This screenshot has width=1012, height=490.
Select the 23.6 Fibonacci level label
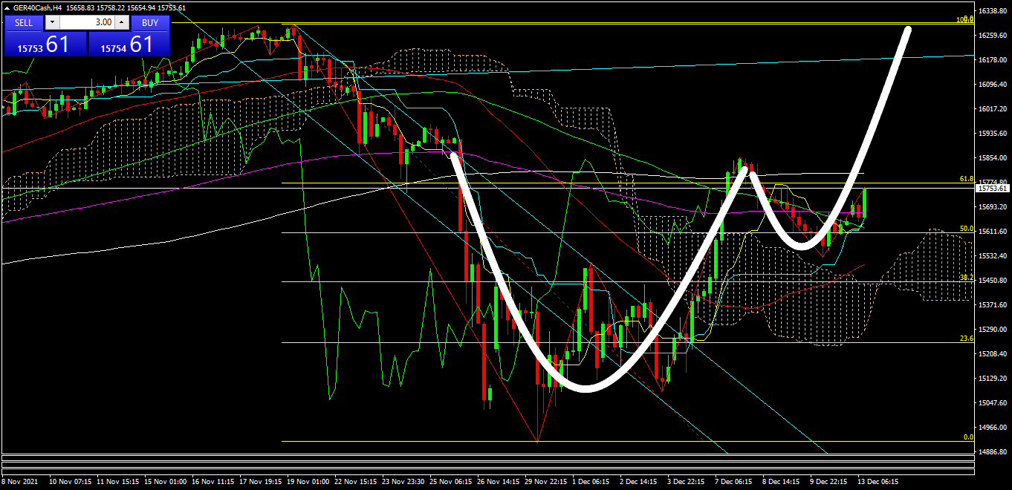pyautogui.click(x=966, y=339)
